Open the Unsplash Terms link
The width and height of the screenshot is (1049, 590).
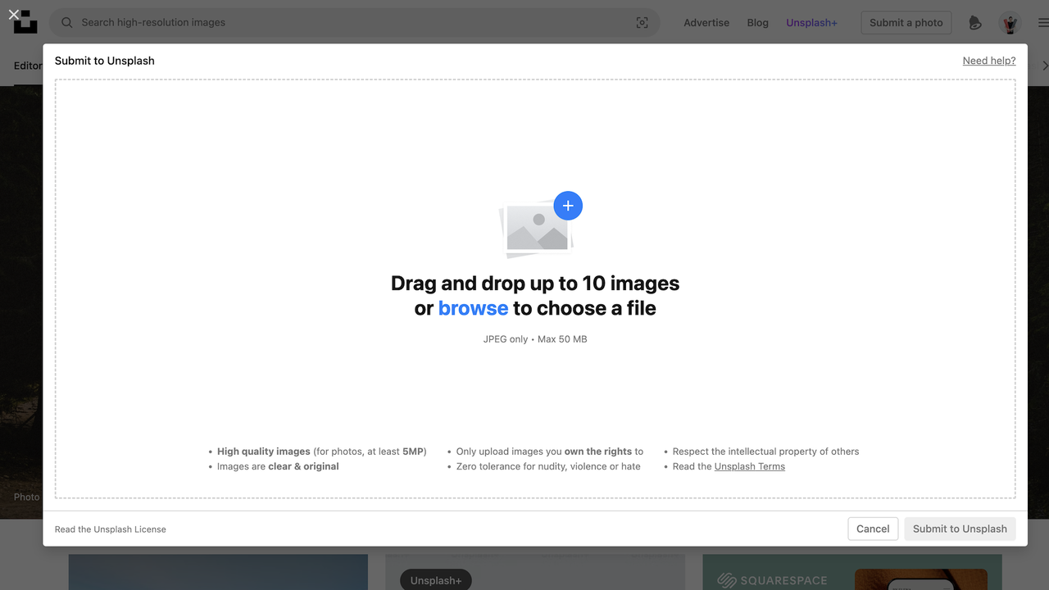(749, 466)
